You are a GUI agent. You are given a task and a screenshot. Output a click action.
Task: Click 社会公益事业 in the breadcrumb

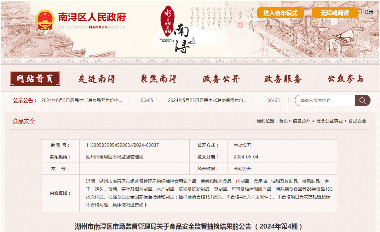(x=330, y=121)
